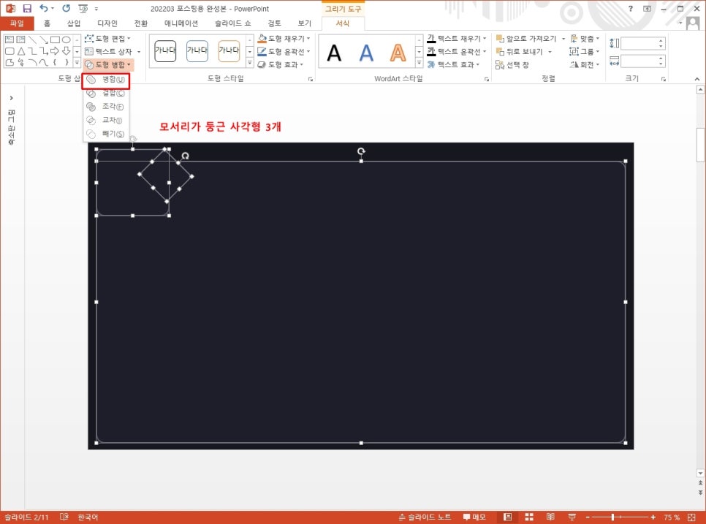
Task: Choose 결합(C) from merge shapes menu
Action: click(x=106, y=94)
